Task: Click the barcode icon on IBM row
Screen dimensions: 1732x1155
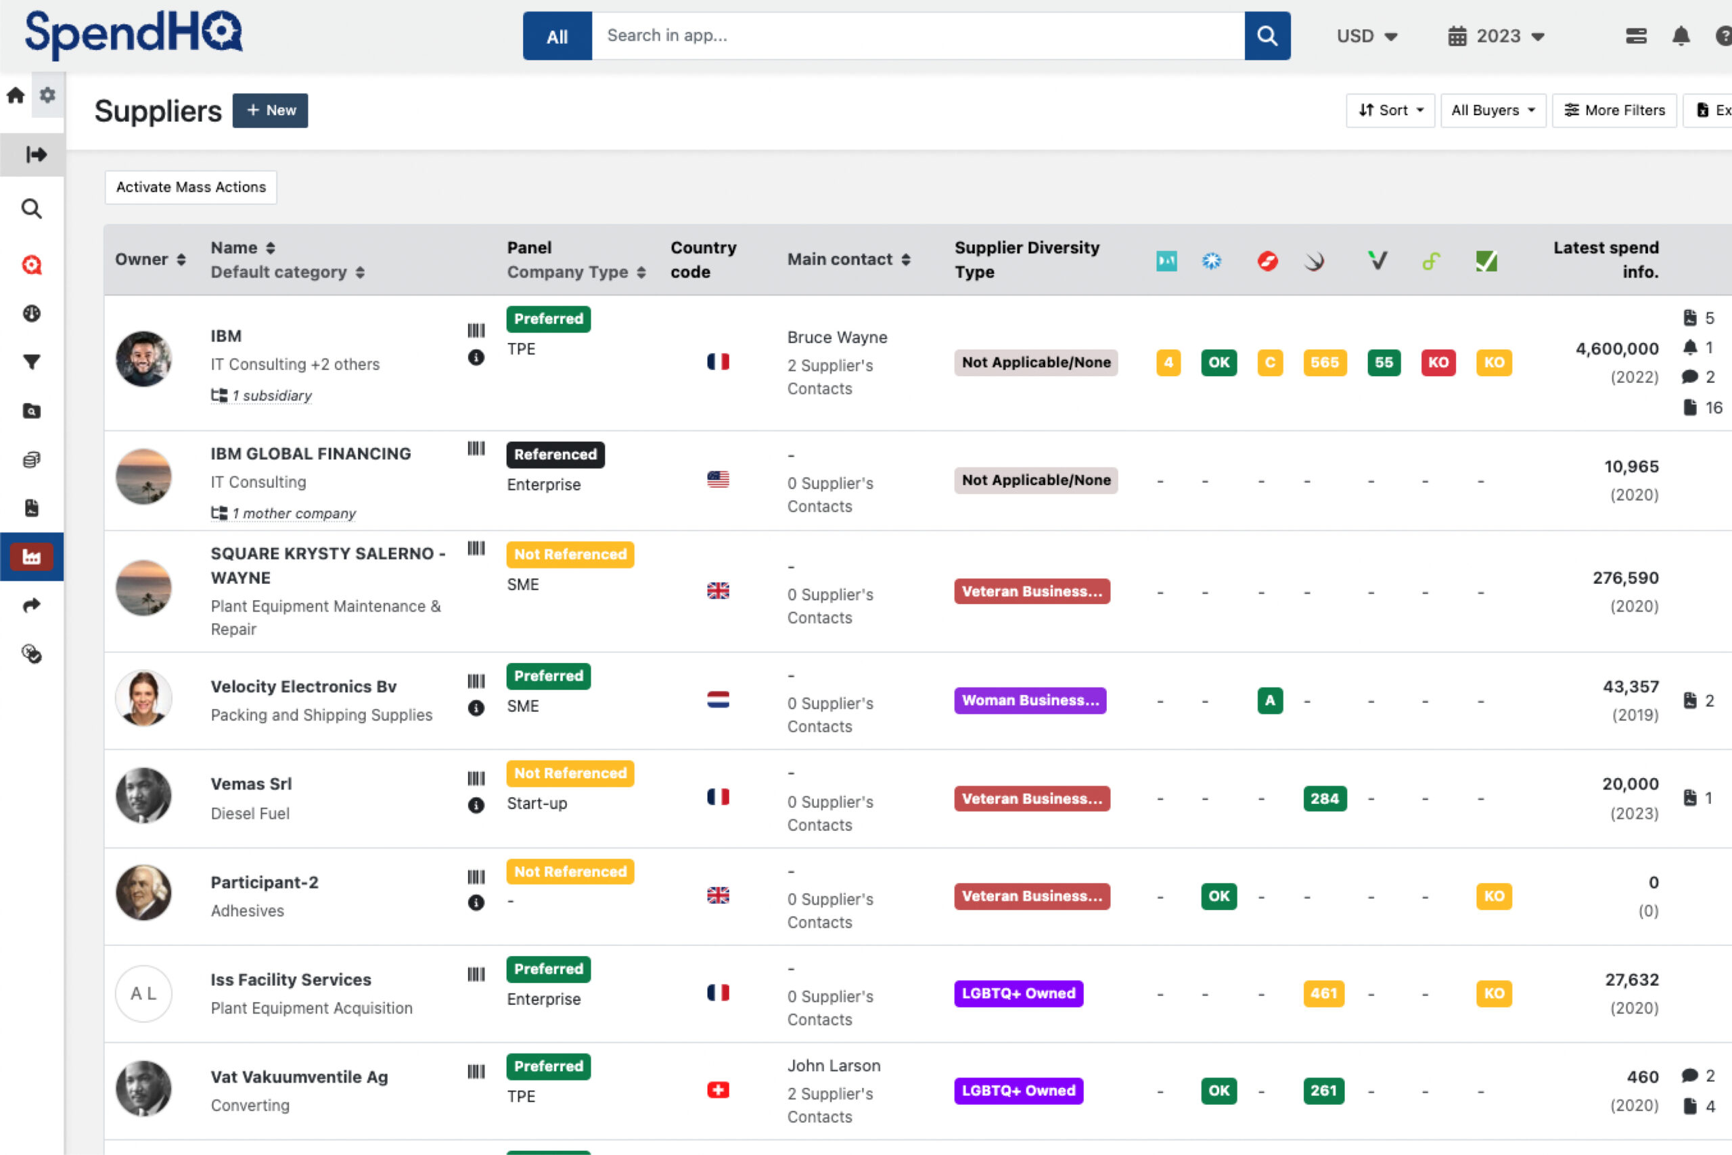Action: [476, 331]
